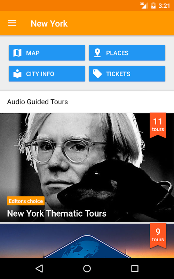The height and width of the screenshot is (279, 174).
Task: Open New York Thematic Tours title
Action: [x=57, y=213]
